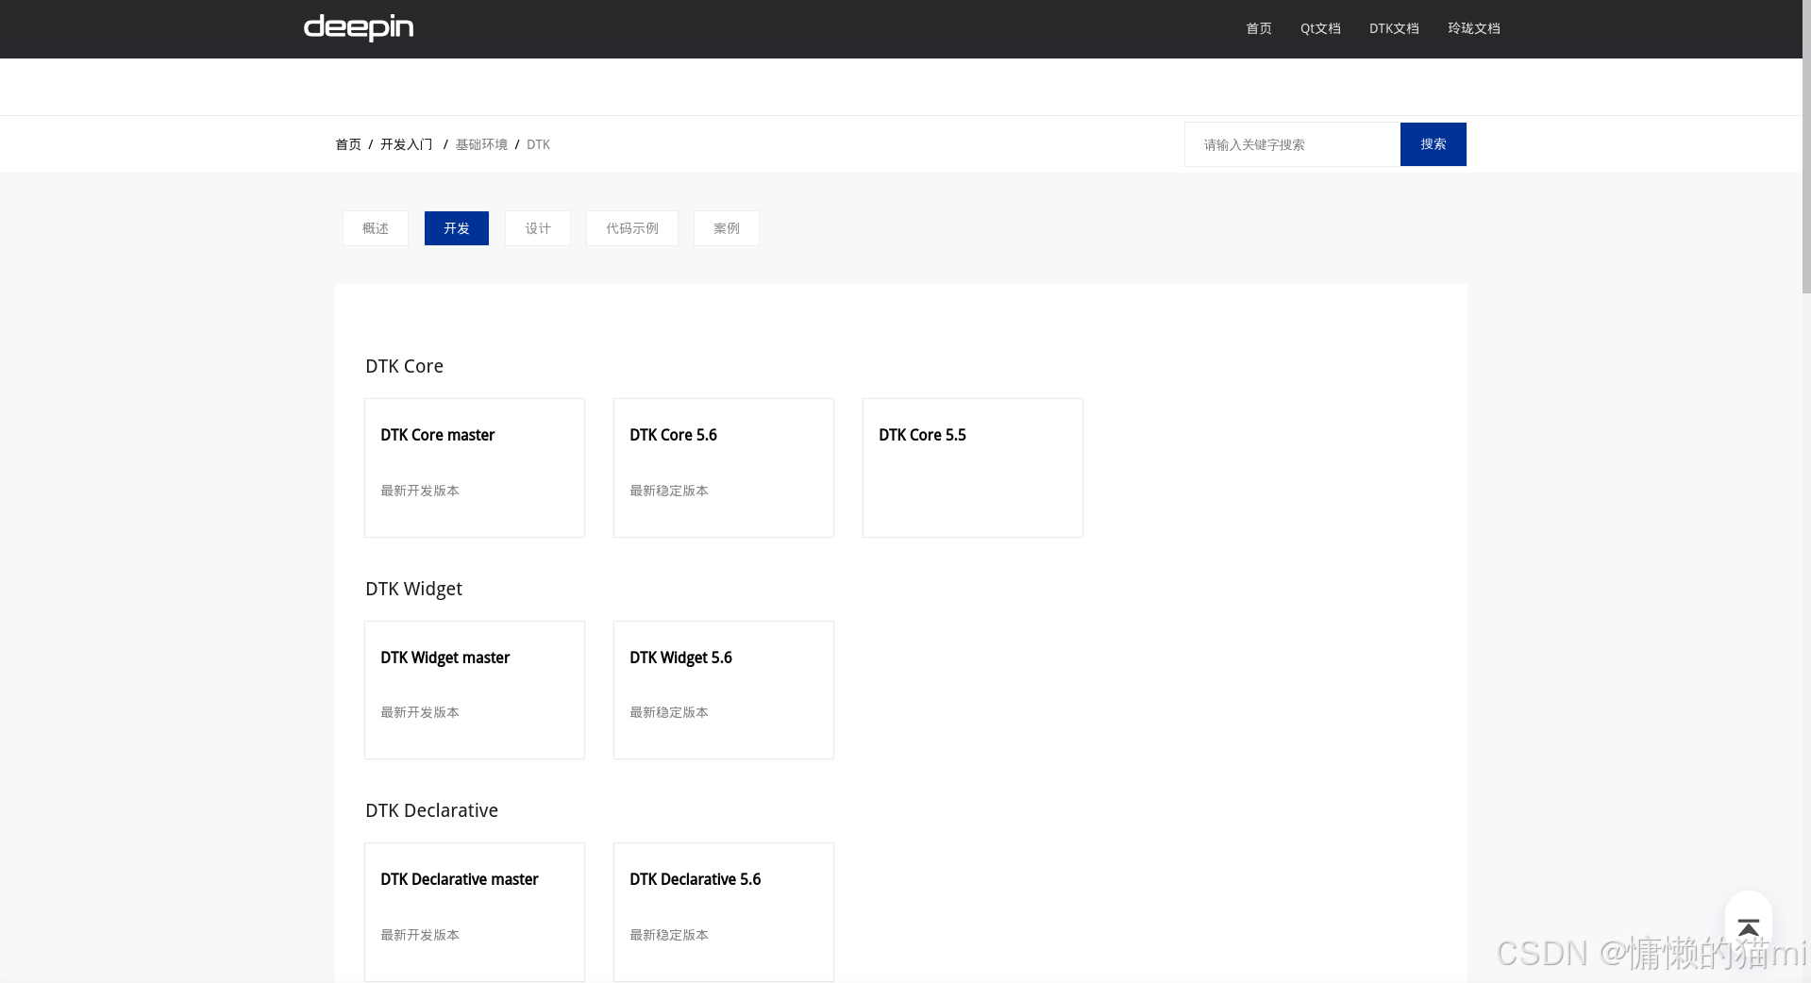The width and height of the screenshot is (1811, 983).
Task: Select the 开发 tab
Action: pyautogui.click(x=457, y=228)
